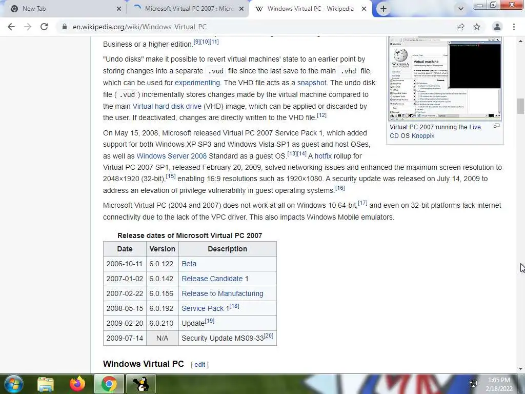Image resolution: width=525 pixels, height=394 pixels.
Task: Click citation reference [13]
Action: (x=292, y=154)
